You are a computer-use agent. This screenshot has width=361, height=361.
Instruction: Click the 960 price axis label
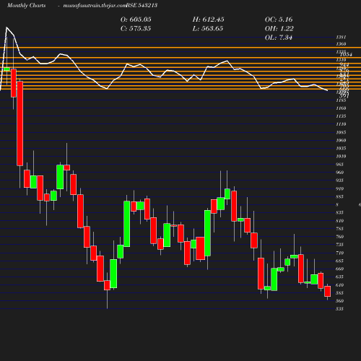339,173
